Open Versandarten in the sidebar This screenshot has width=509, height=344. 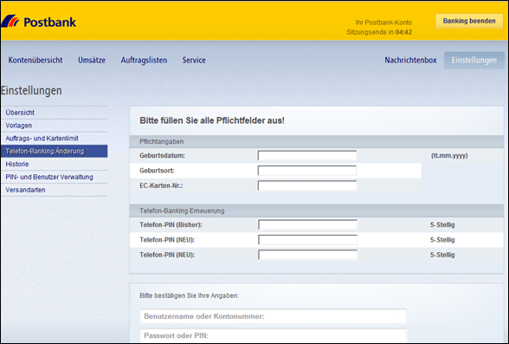55,190
